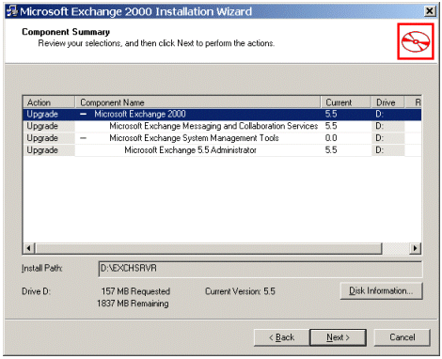Screen dimensions: 442x359
Task: Click the horizontal scrollbar thumb
Action: [x=209, y=248]
